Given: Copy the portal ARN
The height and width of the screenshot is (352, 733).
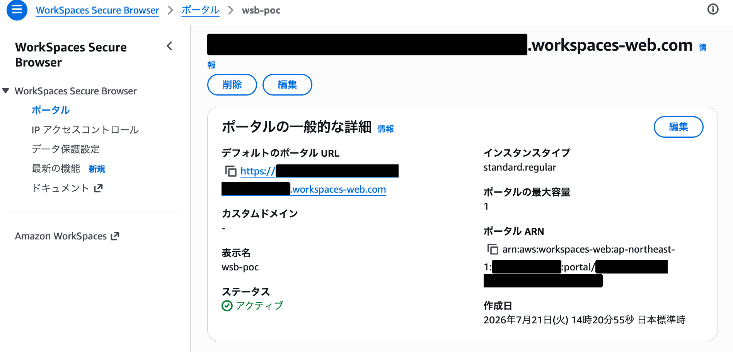Looking at the screenshot, I should click(x=493, y=249).
